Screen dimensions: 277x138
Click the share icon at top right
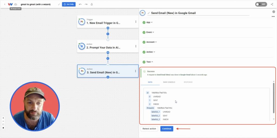[272, 4]
